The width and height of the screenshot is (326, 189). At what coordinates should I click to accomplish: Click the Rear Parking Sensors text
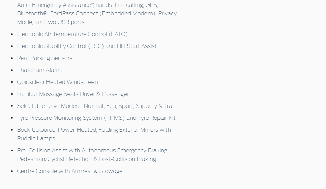click(x=44, y=58)
